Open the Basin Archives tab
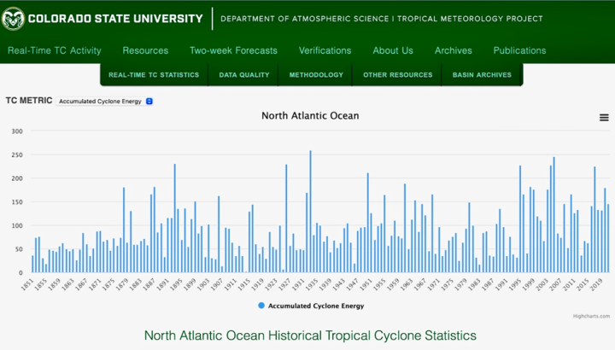The image size is (615, 350). coord(482,75)
